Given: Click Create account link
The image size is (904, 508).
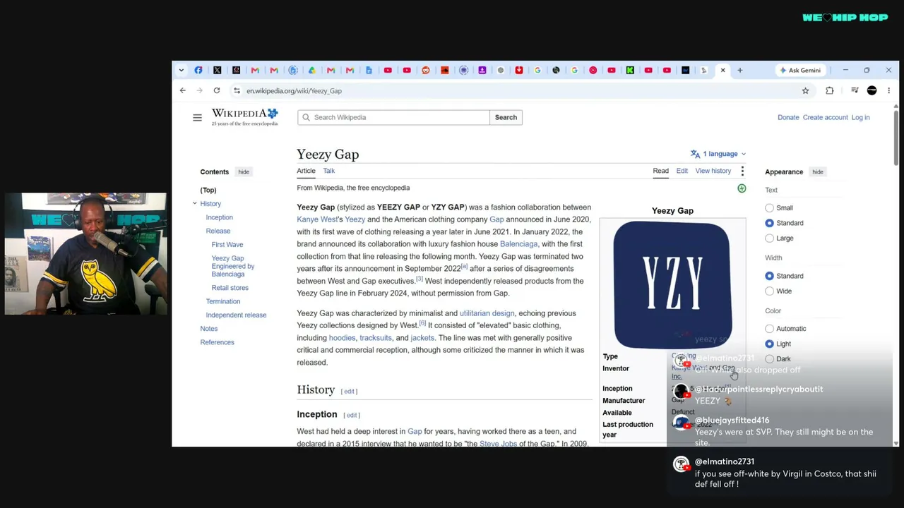Looking at the screenshot, I should [x=825, y=117].
